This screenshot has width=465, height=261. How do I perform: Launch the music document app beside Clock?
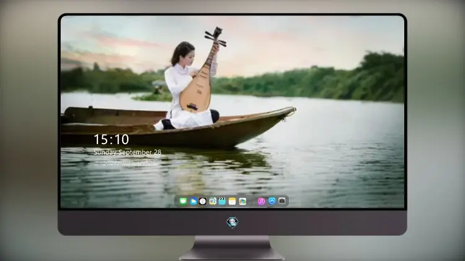(x=213, y=201)
